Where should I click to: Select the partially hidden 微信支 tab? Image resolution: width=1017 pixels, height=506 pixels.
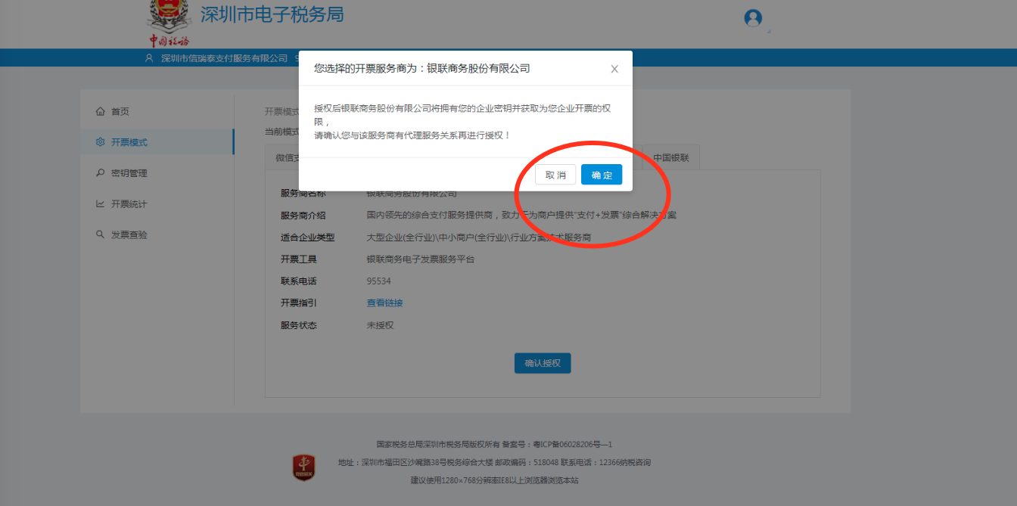284,158
